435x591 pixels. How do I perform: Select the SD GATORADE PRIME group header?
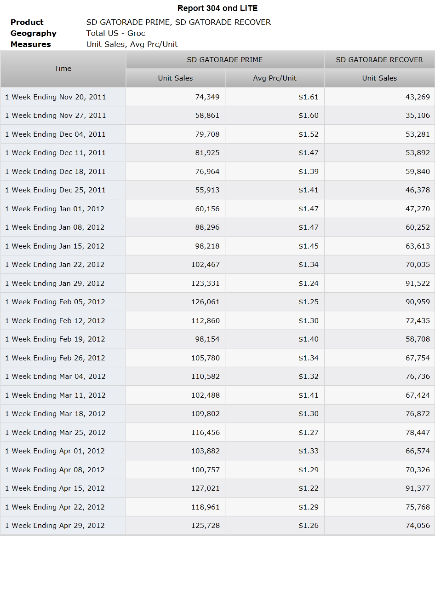tap(225, 60)
